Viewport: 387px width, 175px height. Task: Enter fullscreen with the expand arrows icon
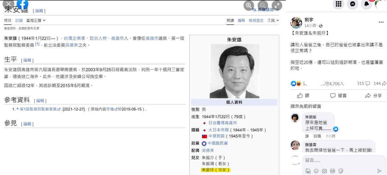point(277,5)
